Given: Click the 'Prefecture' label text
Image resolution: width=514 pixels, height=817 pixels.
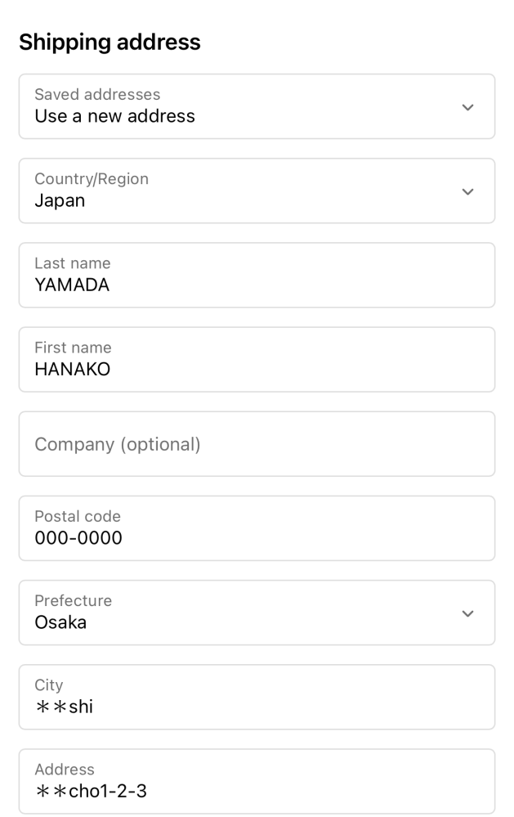Looking at the screenshot, I should [x=74, y=601].
